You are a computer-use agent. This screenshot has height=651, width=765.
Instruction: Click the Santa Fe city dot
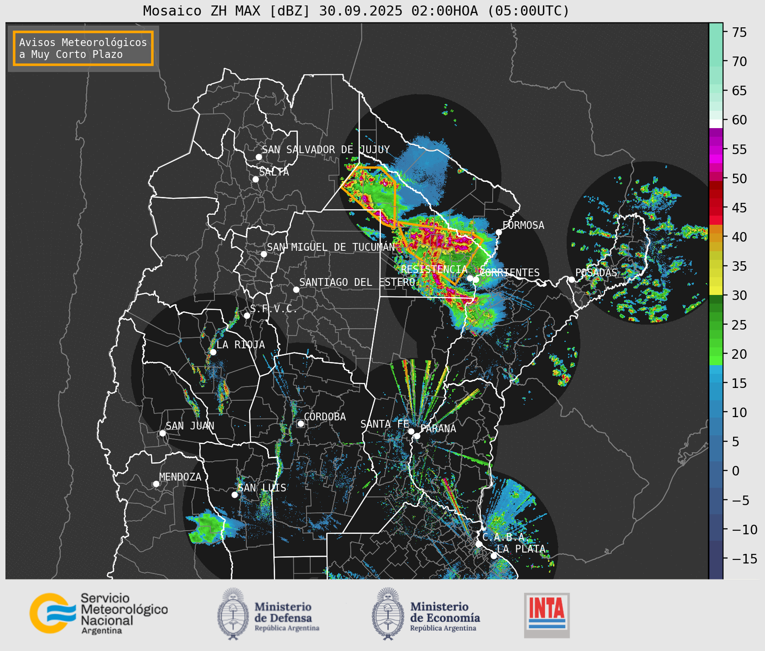click(x=411, y=431)
